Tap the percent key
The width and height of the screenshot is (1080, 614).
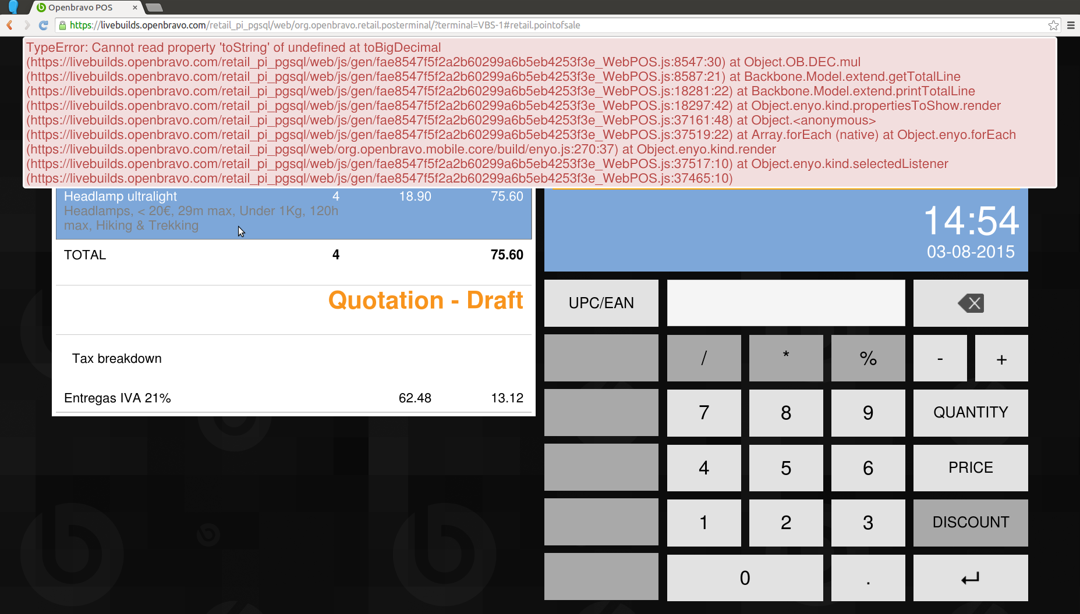click(x=868, y=358)
